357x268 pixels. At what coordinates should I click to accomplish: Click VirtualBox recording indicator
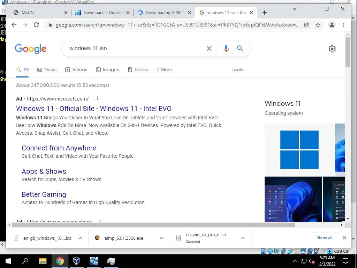(x=310, y=251)
